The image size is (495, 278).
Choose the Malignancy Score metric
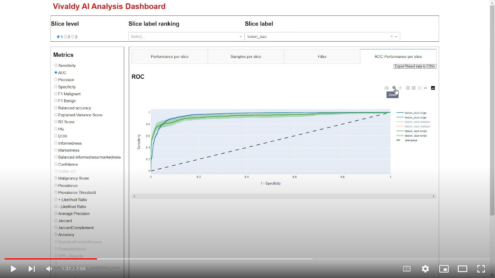click(x=56, y=178)
